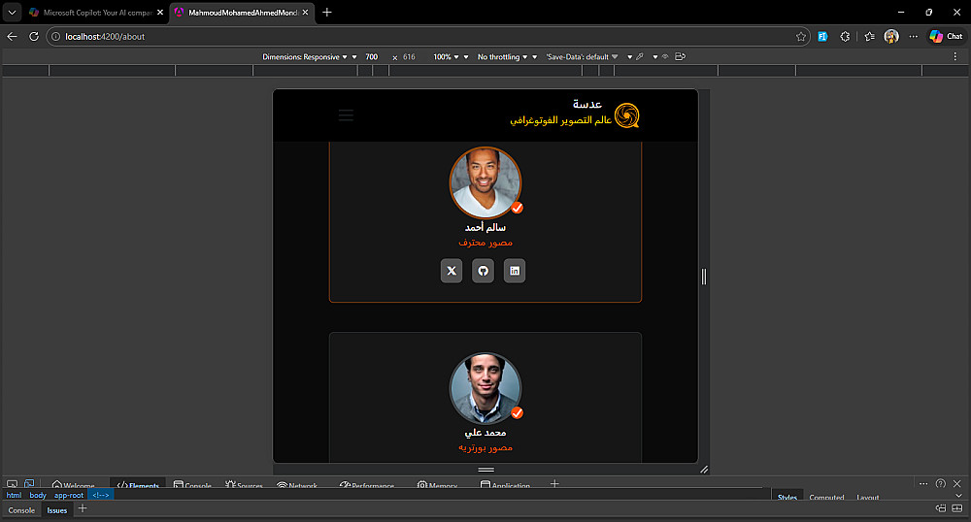This screenshot has width=971, height=522.
Task: Open Copilot Chat
Action: [946, 37]
